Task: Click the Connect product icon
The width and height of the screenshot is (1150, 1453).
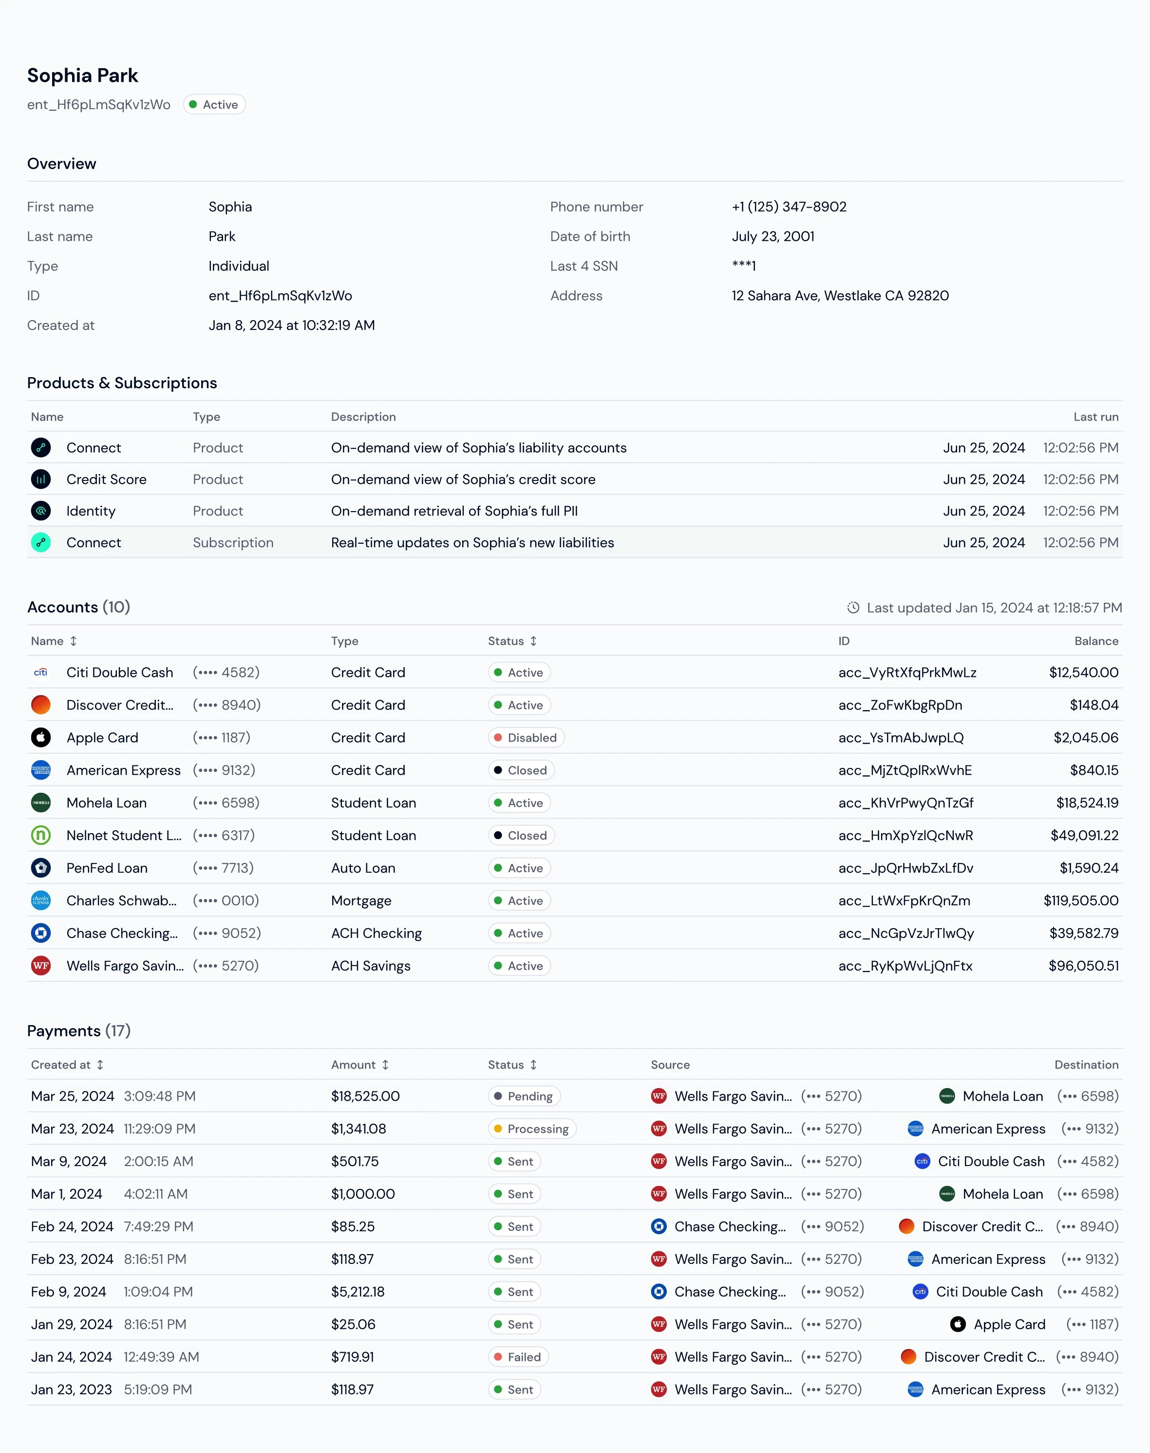Action: click(x=41, y=447)
